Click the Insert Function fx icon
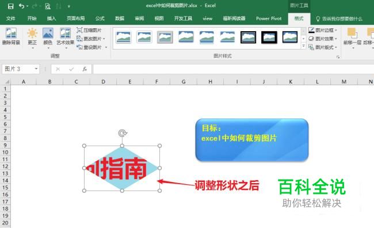 tap(85, 69)
